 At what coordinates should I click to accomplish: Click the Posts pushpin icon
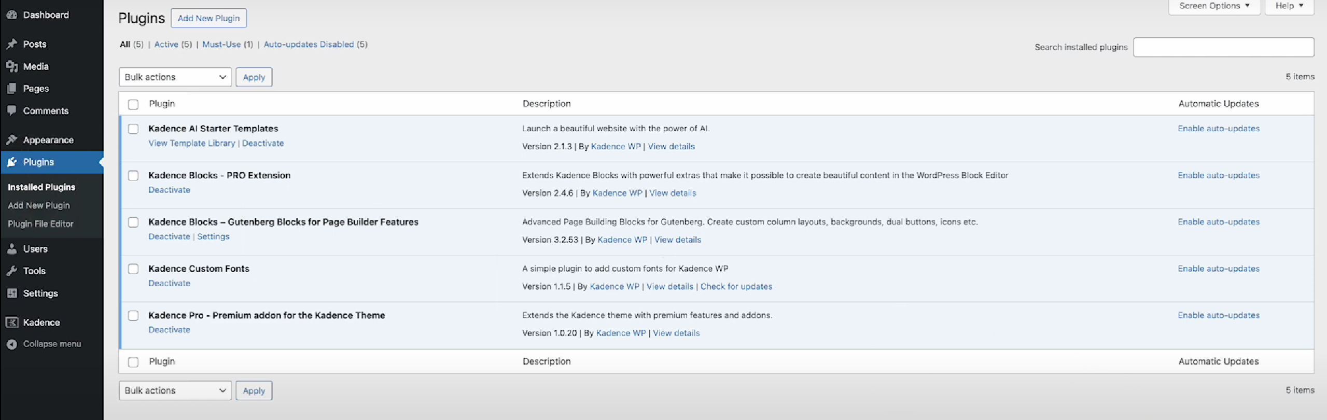[x=12, y=44]
